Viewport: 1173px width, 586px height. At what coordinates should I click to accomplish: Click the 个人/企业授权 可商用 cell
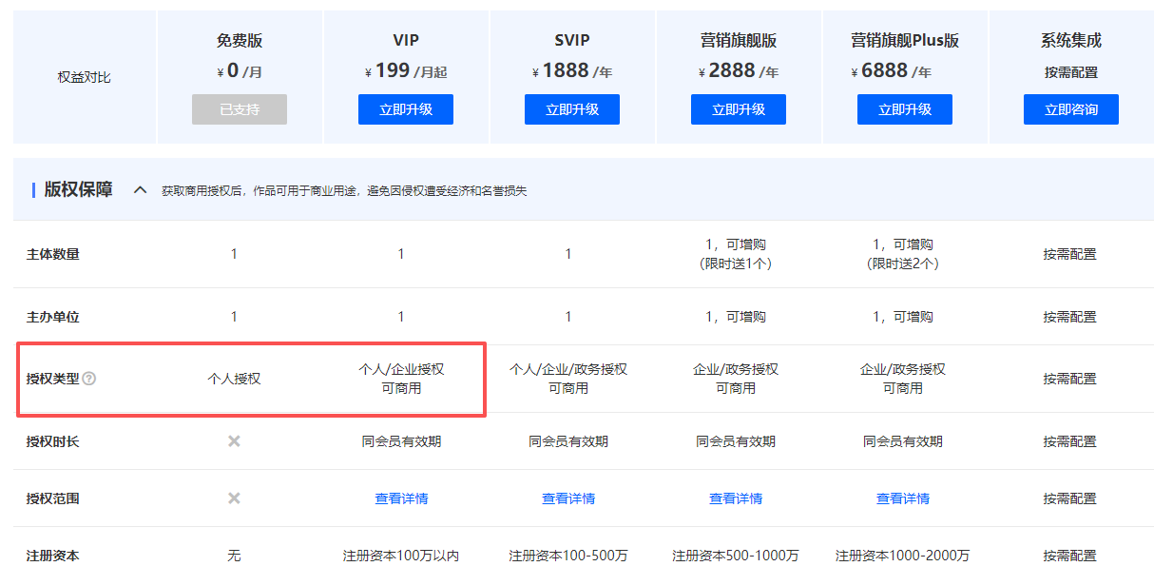click(x=401, y=379)
